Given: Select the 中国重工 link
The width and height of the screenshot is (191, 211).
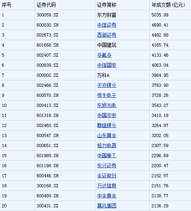Looking at the screenshot, I should [107, 156].
